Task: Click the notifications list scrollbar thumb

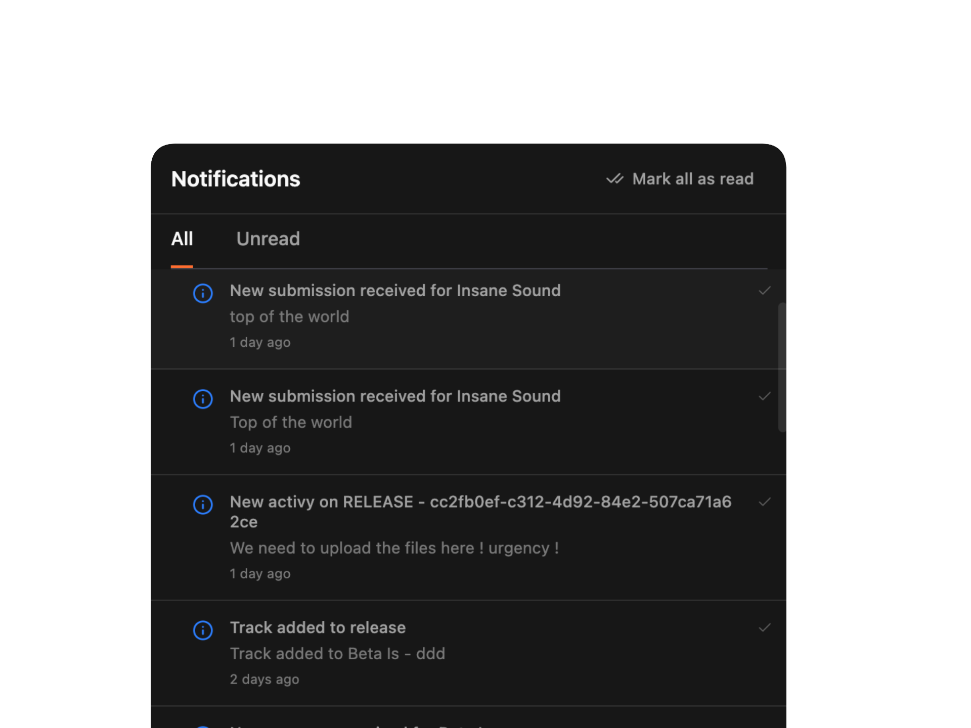Action: point(782,367)
